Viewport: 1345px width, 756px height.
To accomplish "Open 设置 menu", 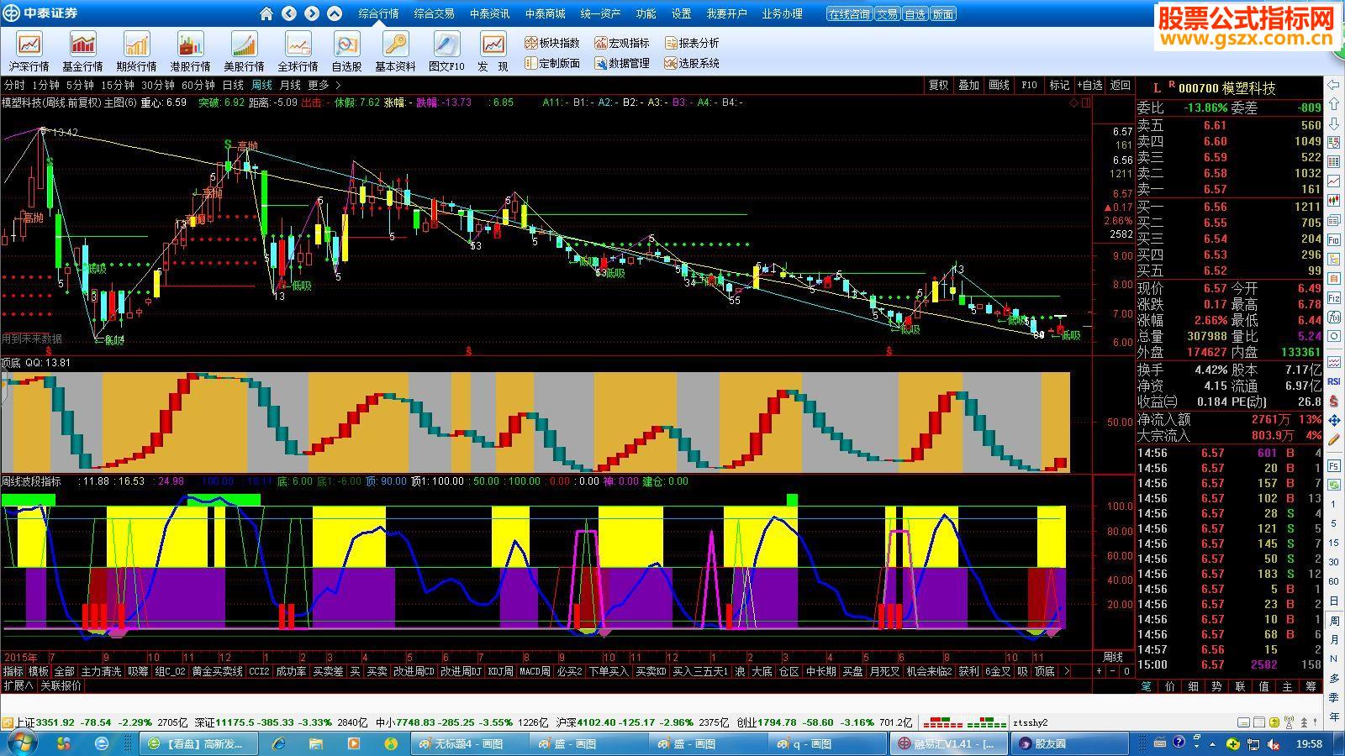I will 681,13.
